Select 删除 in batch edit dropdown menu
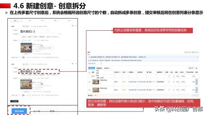This screenshot has width=206, height=115. pos(98,75)
